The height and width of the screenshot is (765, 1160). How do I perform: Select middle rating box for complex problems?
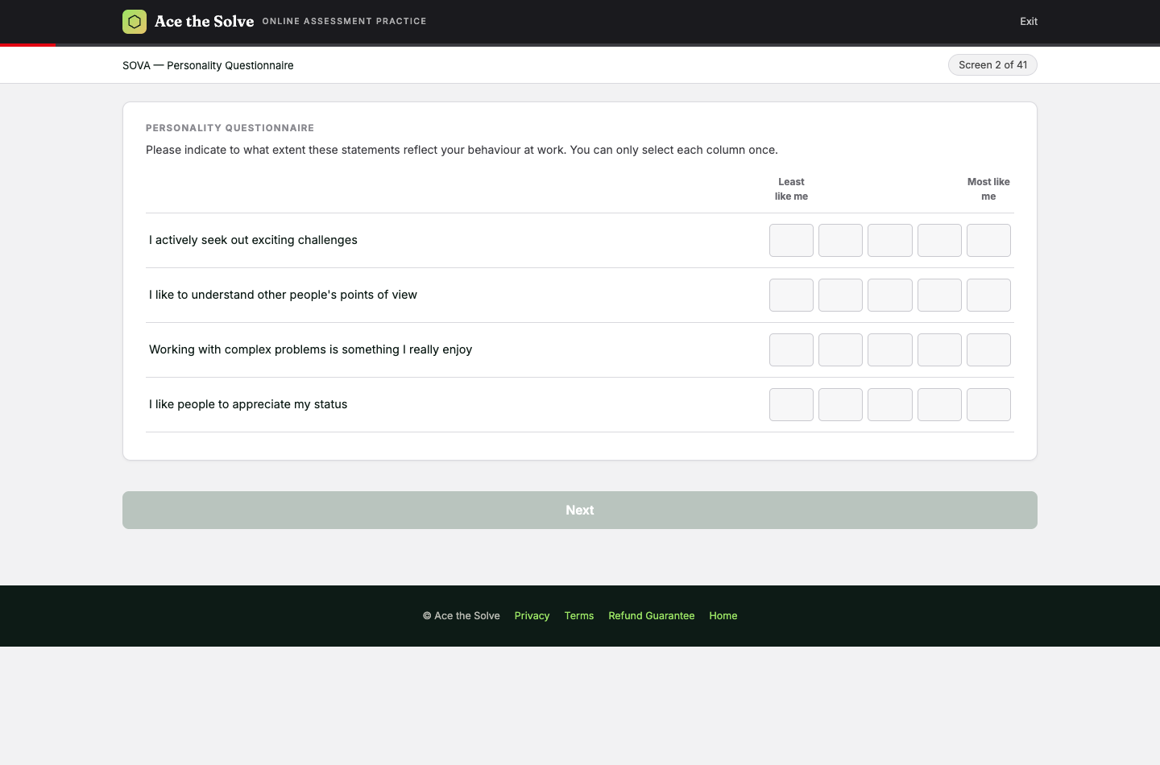click(x=890, y=349)
